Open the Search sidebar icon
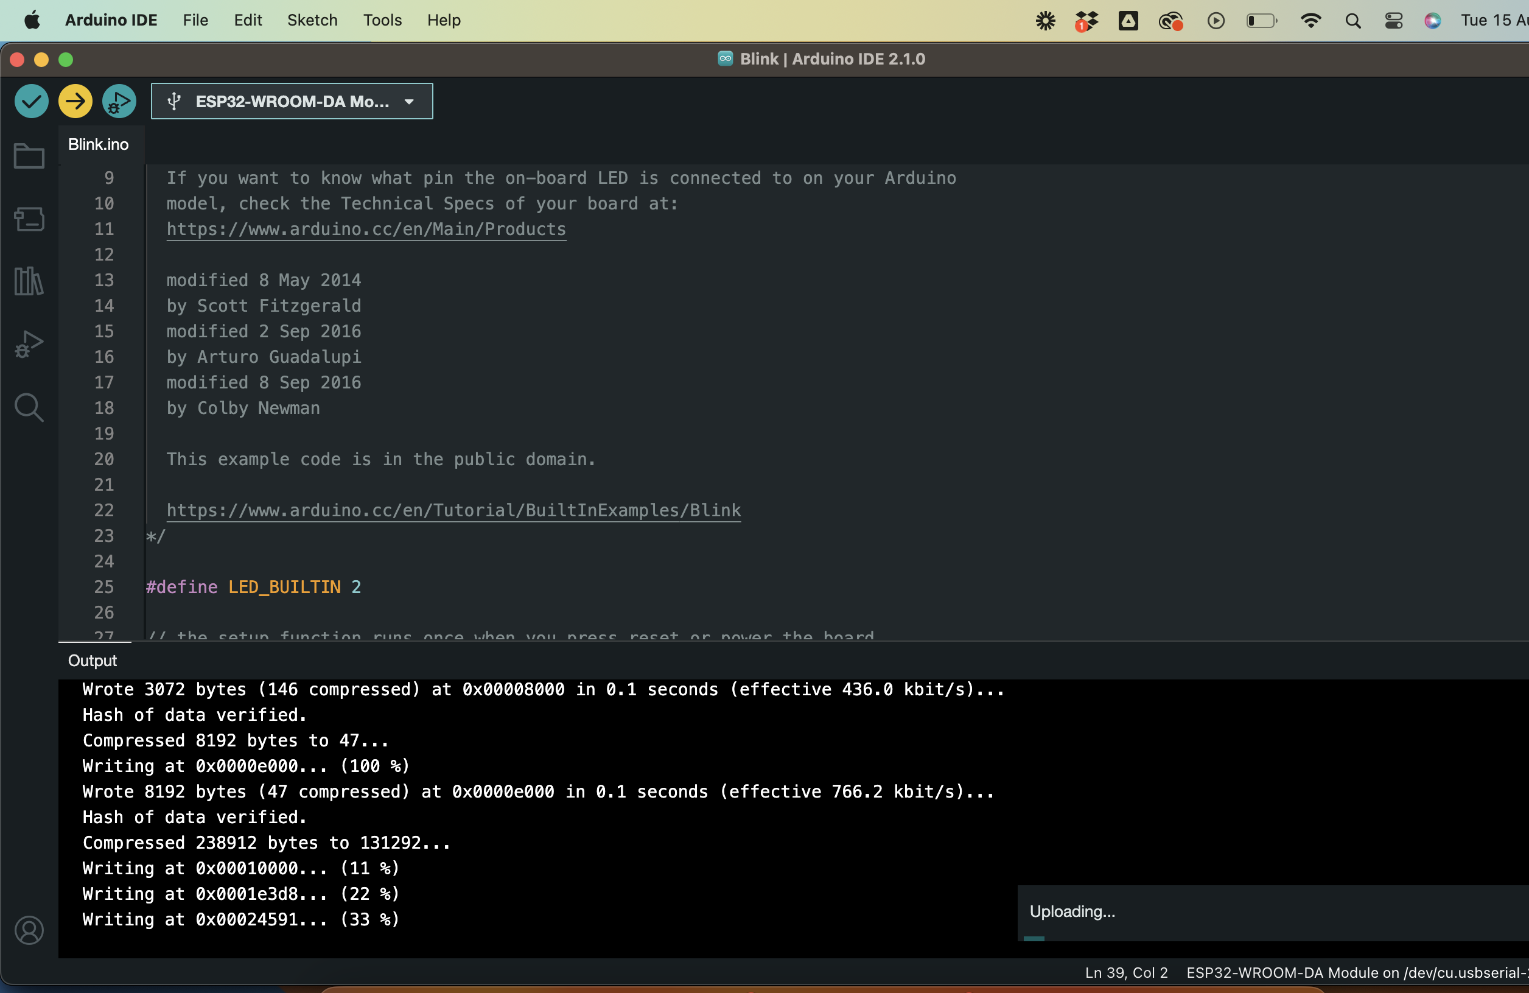Viewport: 1529px width, 993px height. point(29,407)
